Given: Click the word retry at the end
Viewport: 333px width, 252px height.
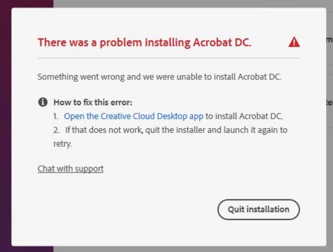Looking at the screenshot, I should click(x=63, y=144).
